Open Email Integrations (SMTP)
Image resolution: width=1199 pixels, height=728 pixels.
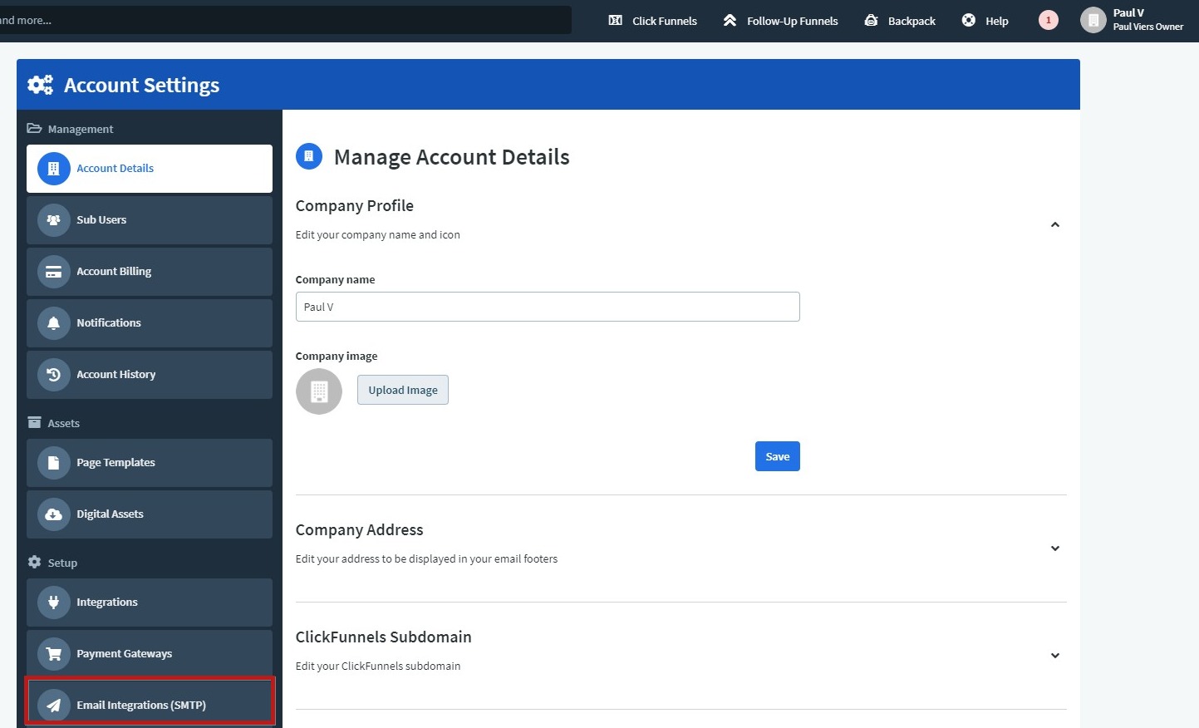click(150, 703)
